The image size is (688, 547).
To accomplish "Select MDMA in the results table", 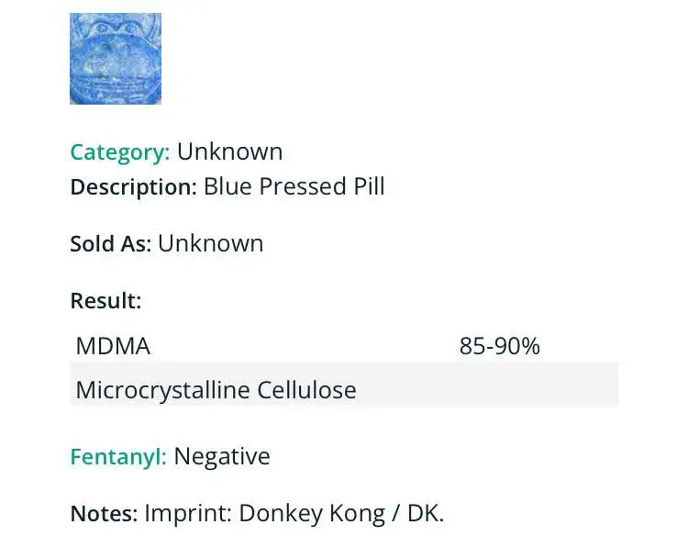I will coord(113,346).
